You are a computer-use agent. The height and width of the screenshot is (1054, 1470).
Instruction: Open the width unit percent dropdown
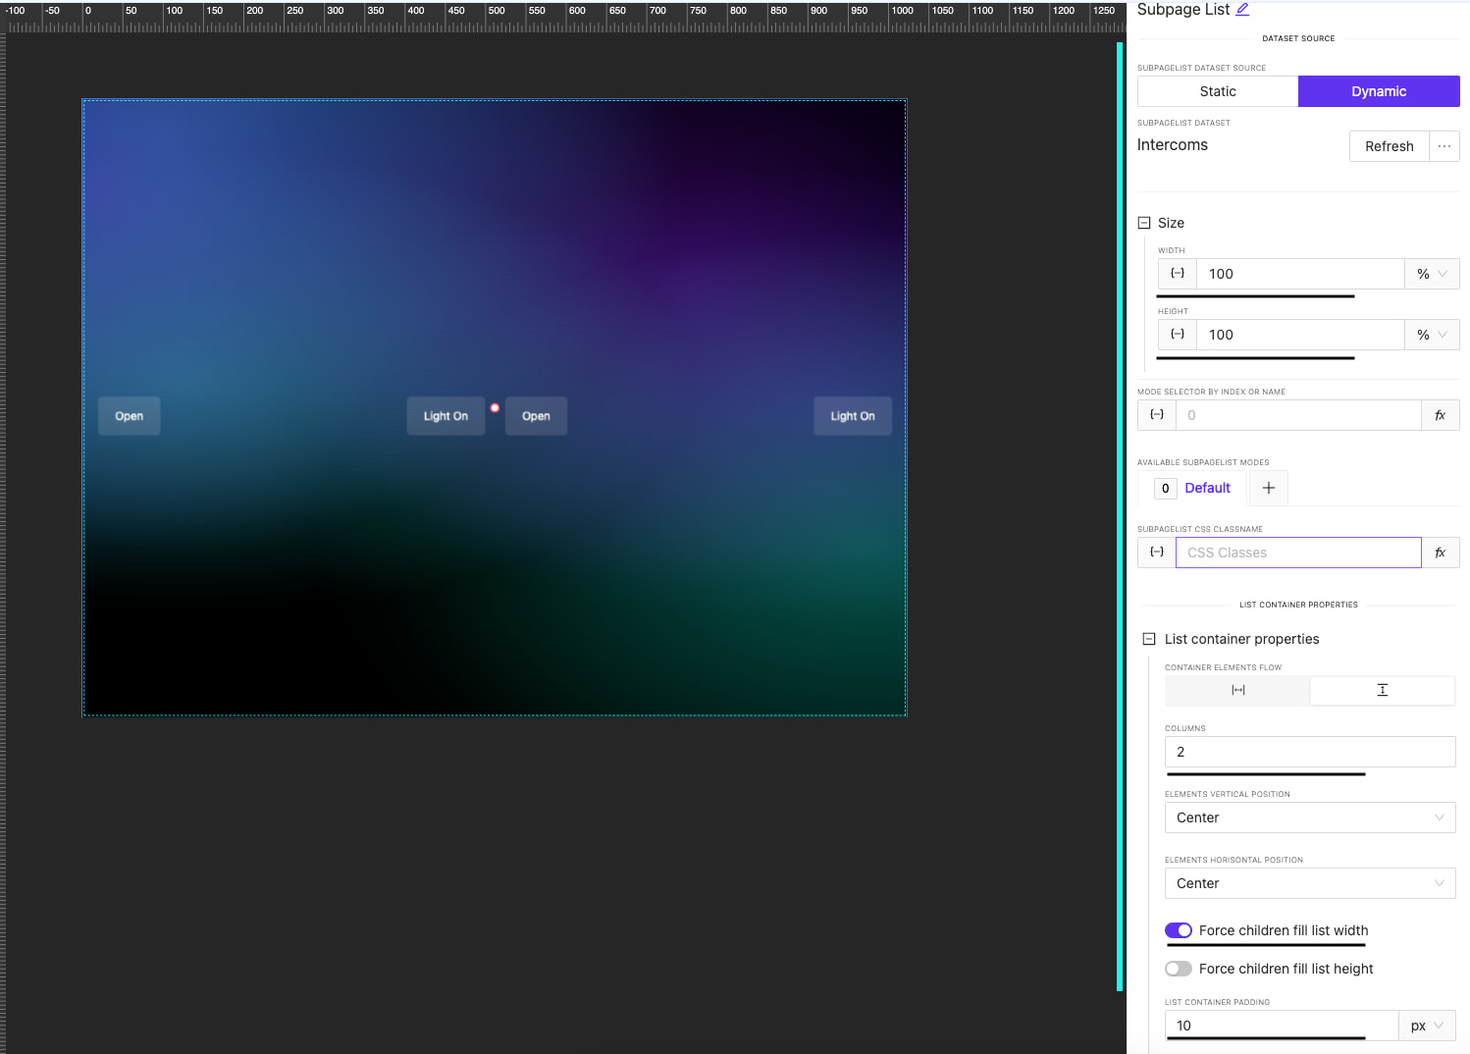tap(1431, 273)
